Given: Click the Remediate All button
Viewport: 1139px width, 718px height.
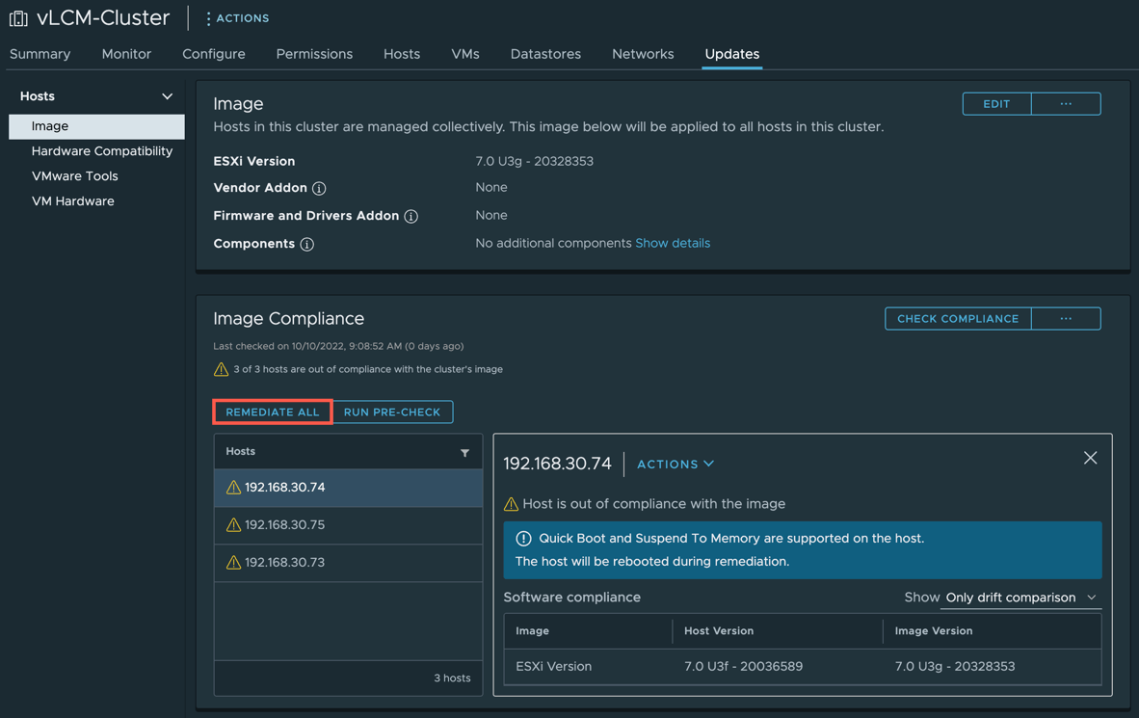Looking at the screenshot, I should click(273, 412).
